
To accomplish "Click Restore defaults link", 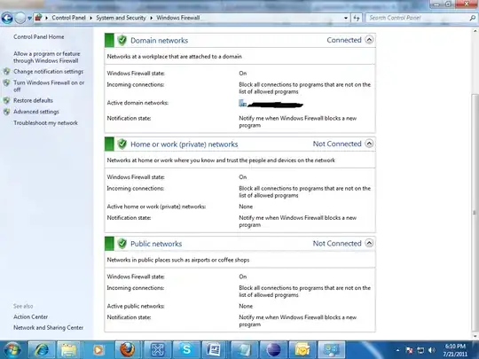I will (33, 100).
